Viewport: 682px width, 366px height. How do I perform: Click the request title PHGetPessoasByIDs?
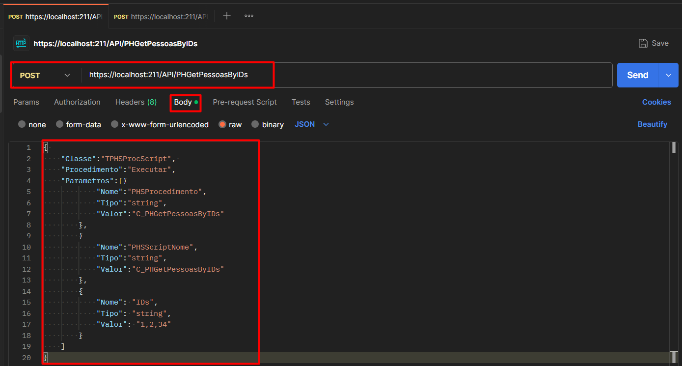[x=115, y=44]
